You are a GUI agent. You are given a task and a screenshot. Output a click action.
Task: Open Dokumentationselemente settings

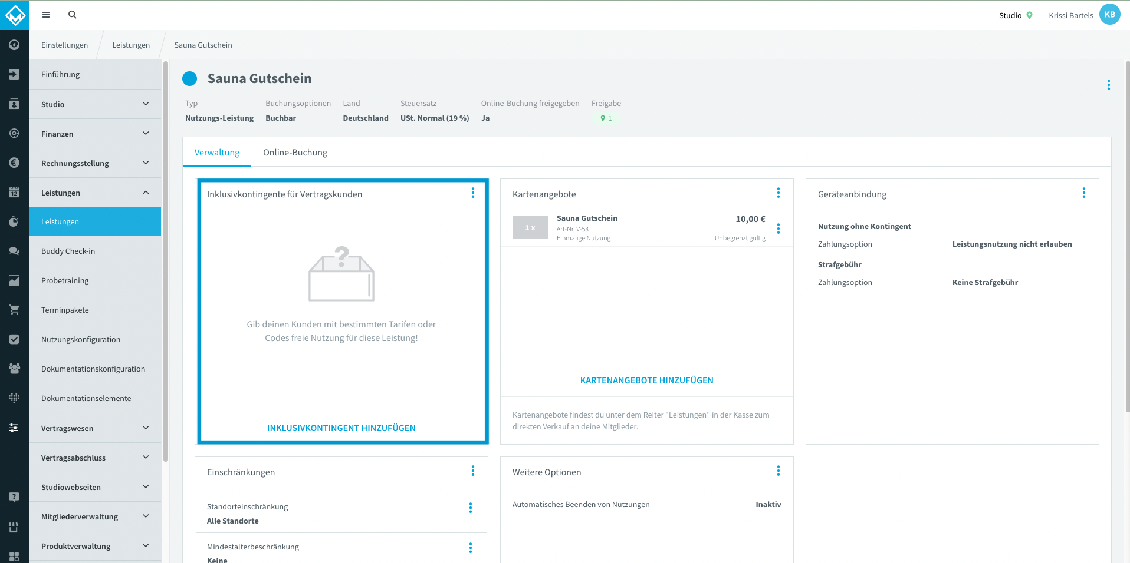(x=95, y=398)
